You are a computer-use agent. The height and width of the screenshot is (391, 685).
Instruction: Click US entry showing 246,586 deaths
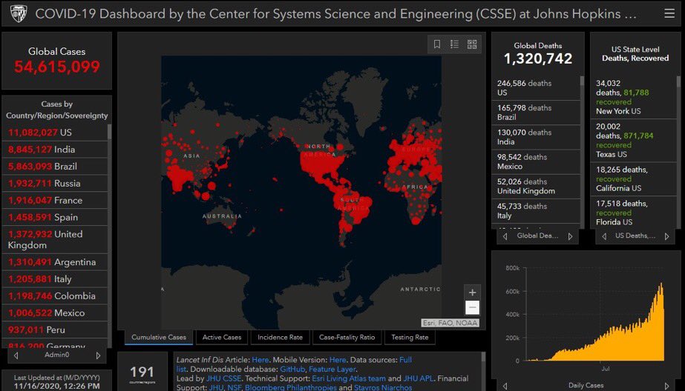[x=536, y=87]
